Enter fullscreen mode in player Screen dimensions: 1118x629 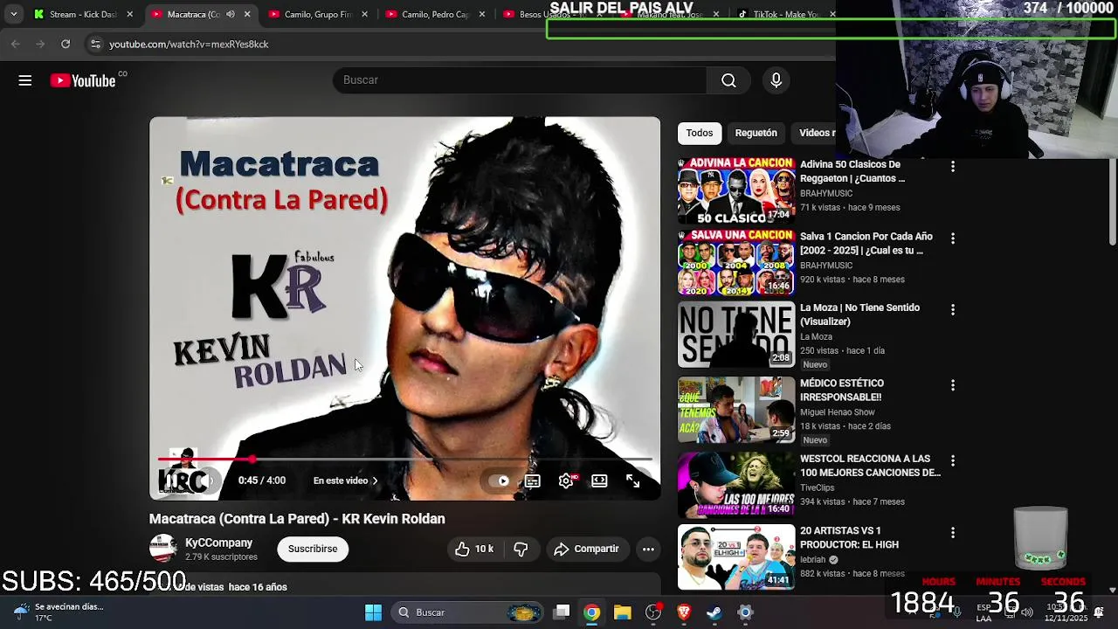click(633, 480)
